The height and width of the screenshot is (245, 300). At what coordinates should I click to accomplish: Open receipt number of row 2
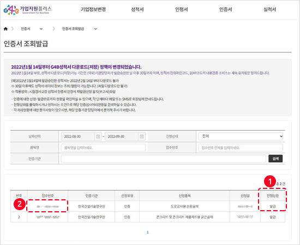47,217
